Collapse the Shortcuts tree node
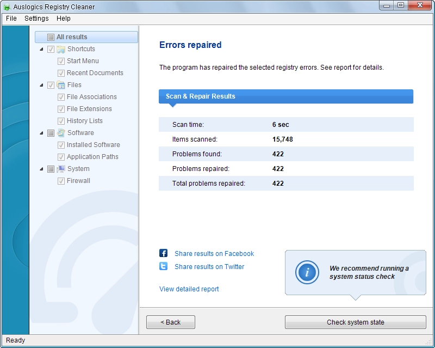This screenshot has height=348, width=435. [x=42, y=49]
